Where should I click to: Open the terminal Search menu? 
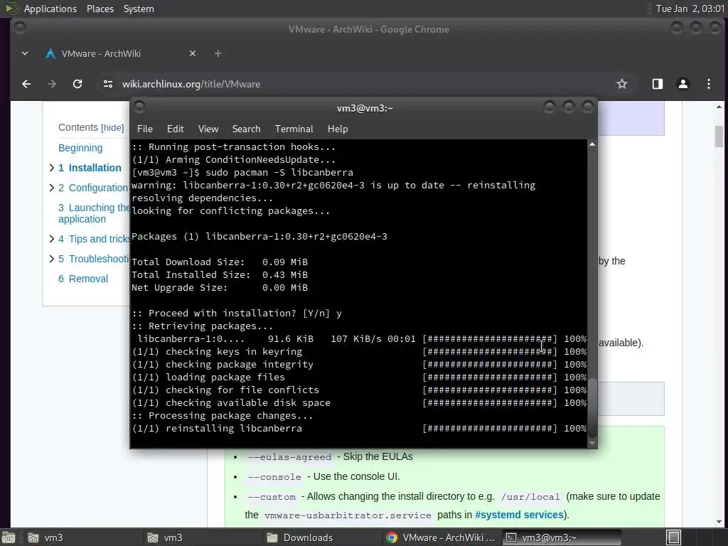[x=246, y=129]
